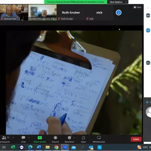The height and width of the screenshot is (151, 151).
Task: Open Task View in the Windows taskbar
Action: click(x=4, y=147)
